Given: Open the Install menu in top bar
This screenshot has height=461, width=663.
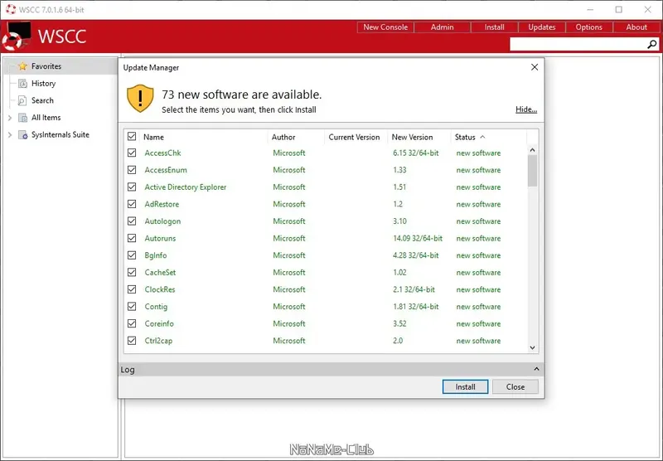Looking at the screenshot, I should click(x=494, y=27).
